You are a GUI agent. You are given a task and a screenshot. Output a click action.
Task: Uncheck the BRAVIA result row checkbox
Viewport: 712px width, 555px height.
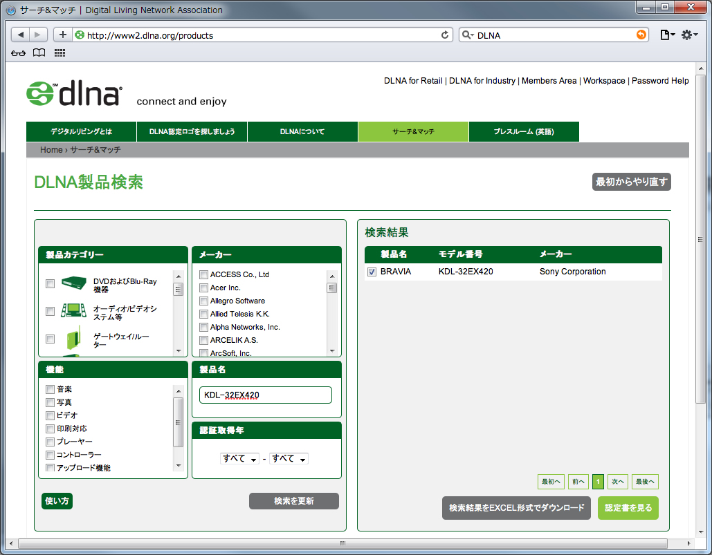pyautogui.click(x=372, y=272)
